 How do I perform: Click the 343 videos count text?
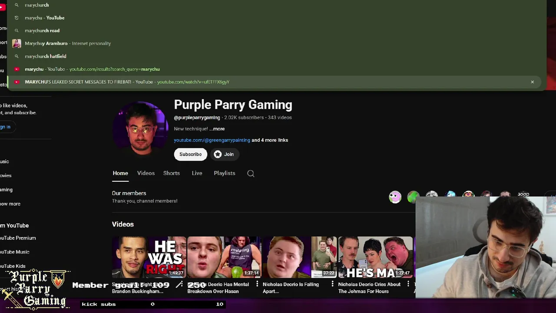[280, 117]
